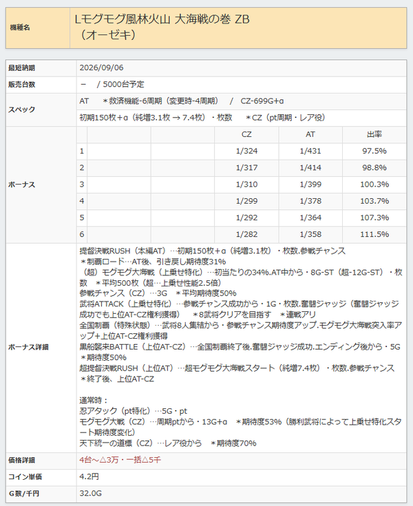Screen dimensions: 413x506
Task: Click spec line 初期150枚+α 純増3.1枚
Action: point(202,118)
